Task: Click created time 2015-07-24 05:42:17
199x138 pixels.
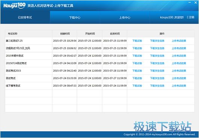Action: (x=65, y=56)
